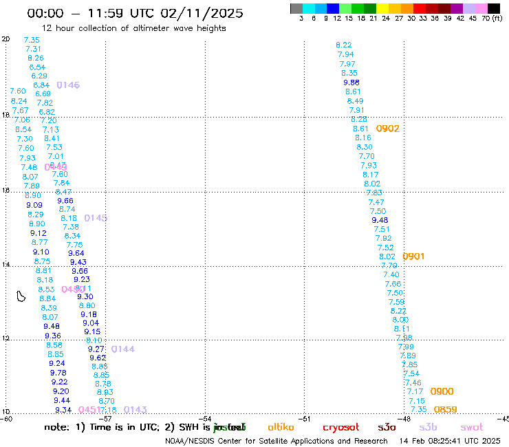Screen dimensions: 509x447
Task: Select the 7.70 wave height value
Action: pyautogui.click(x=367, y=156)
